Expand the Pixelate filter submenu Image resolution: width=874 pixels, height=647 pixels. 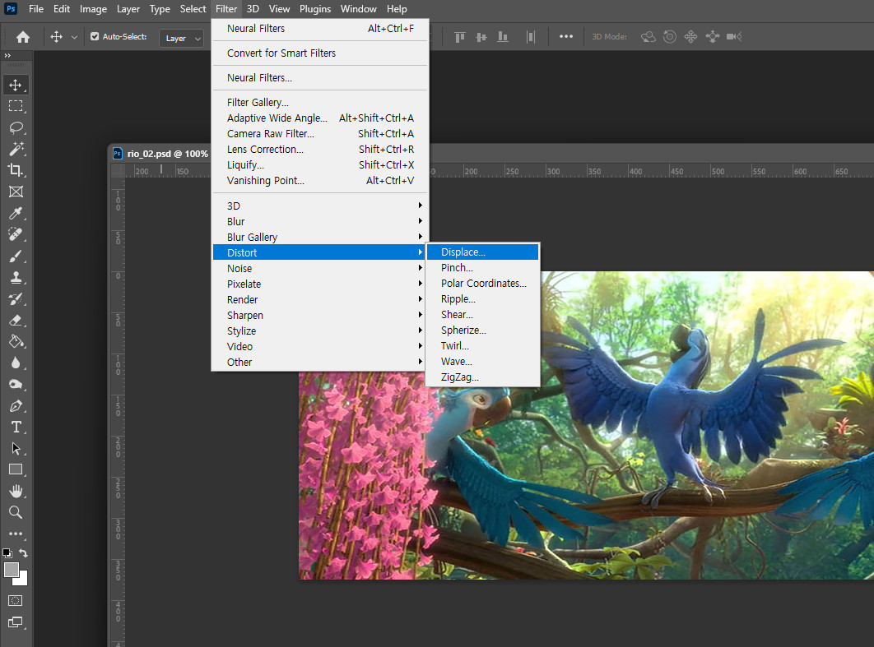(320, 284)
